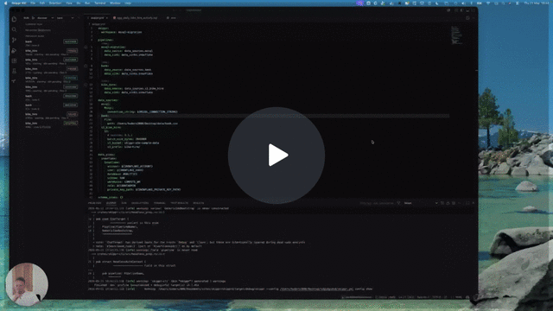Switch to the Problems panel tab
The width and height of the screenshot is (553, 311).
tap(94, 203)
